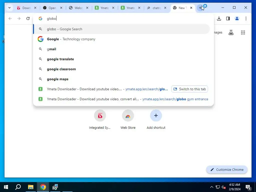Reload the page
This screenshot has height=192, width=256.
click(x=28, y=18)
